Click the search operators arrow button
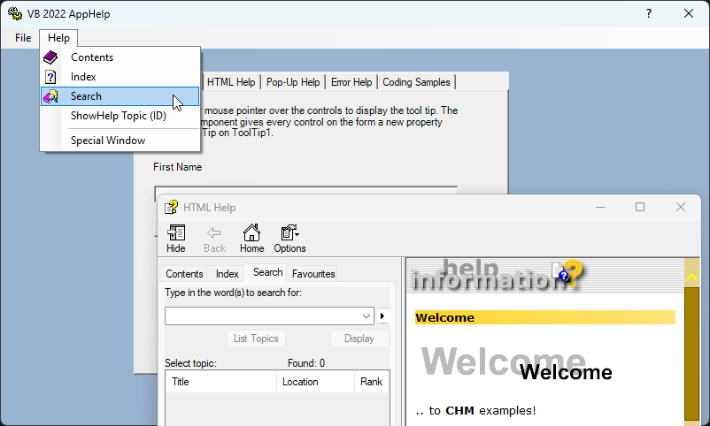710x426 pixels. tap(382, 316)
